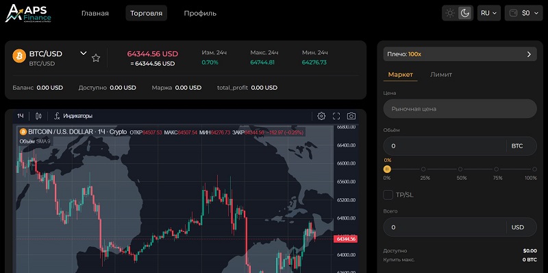The width and height of the screenshot is (548, 273).
Task: Set volume slider to 25%
Action: point(423,169)
